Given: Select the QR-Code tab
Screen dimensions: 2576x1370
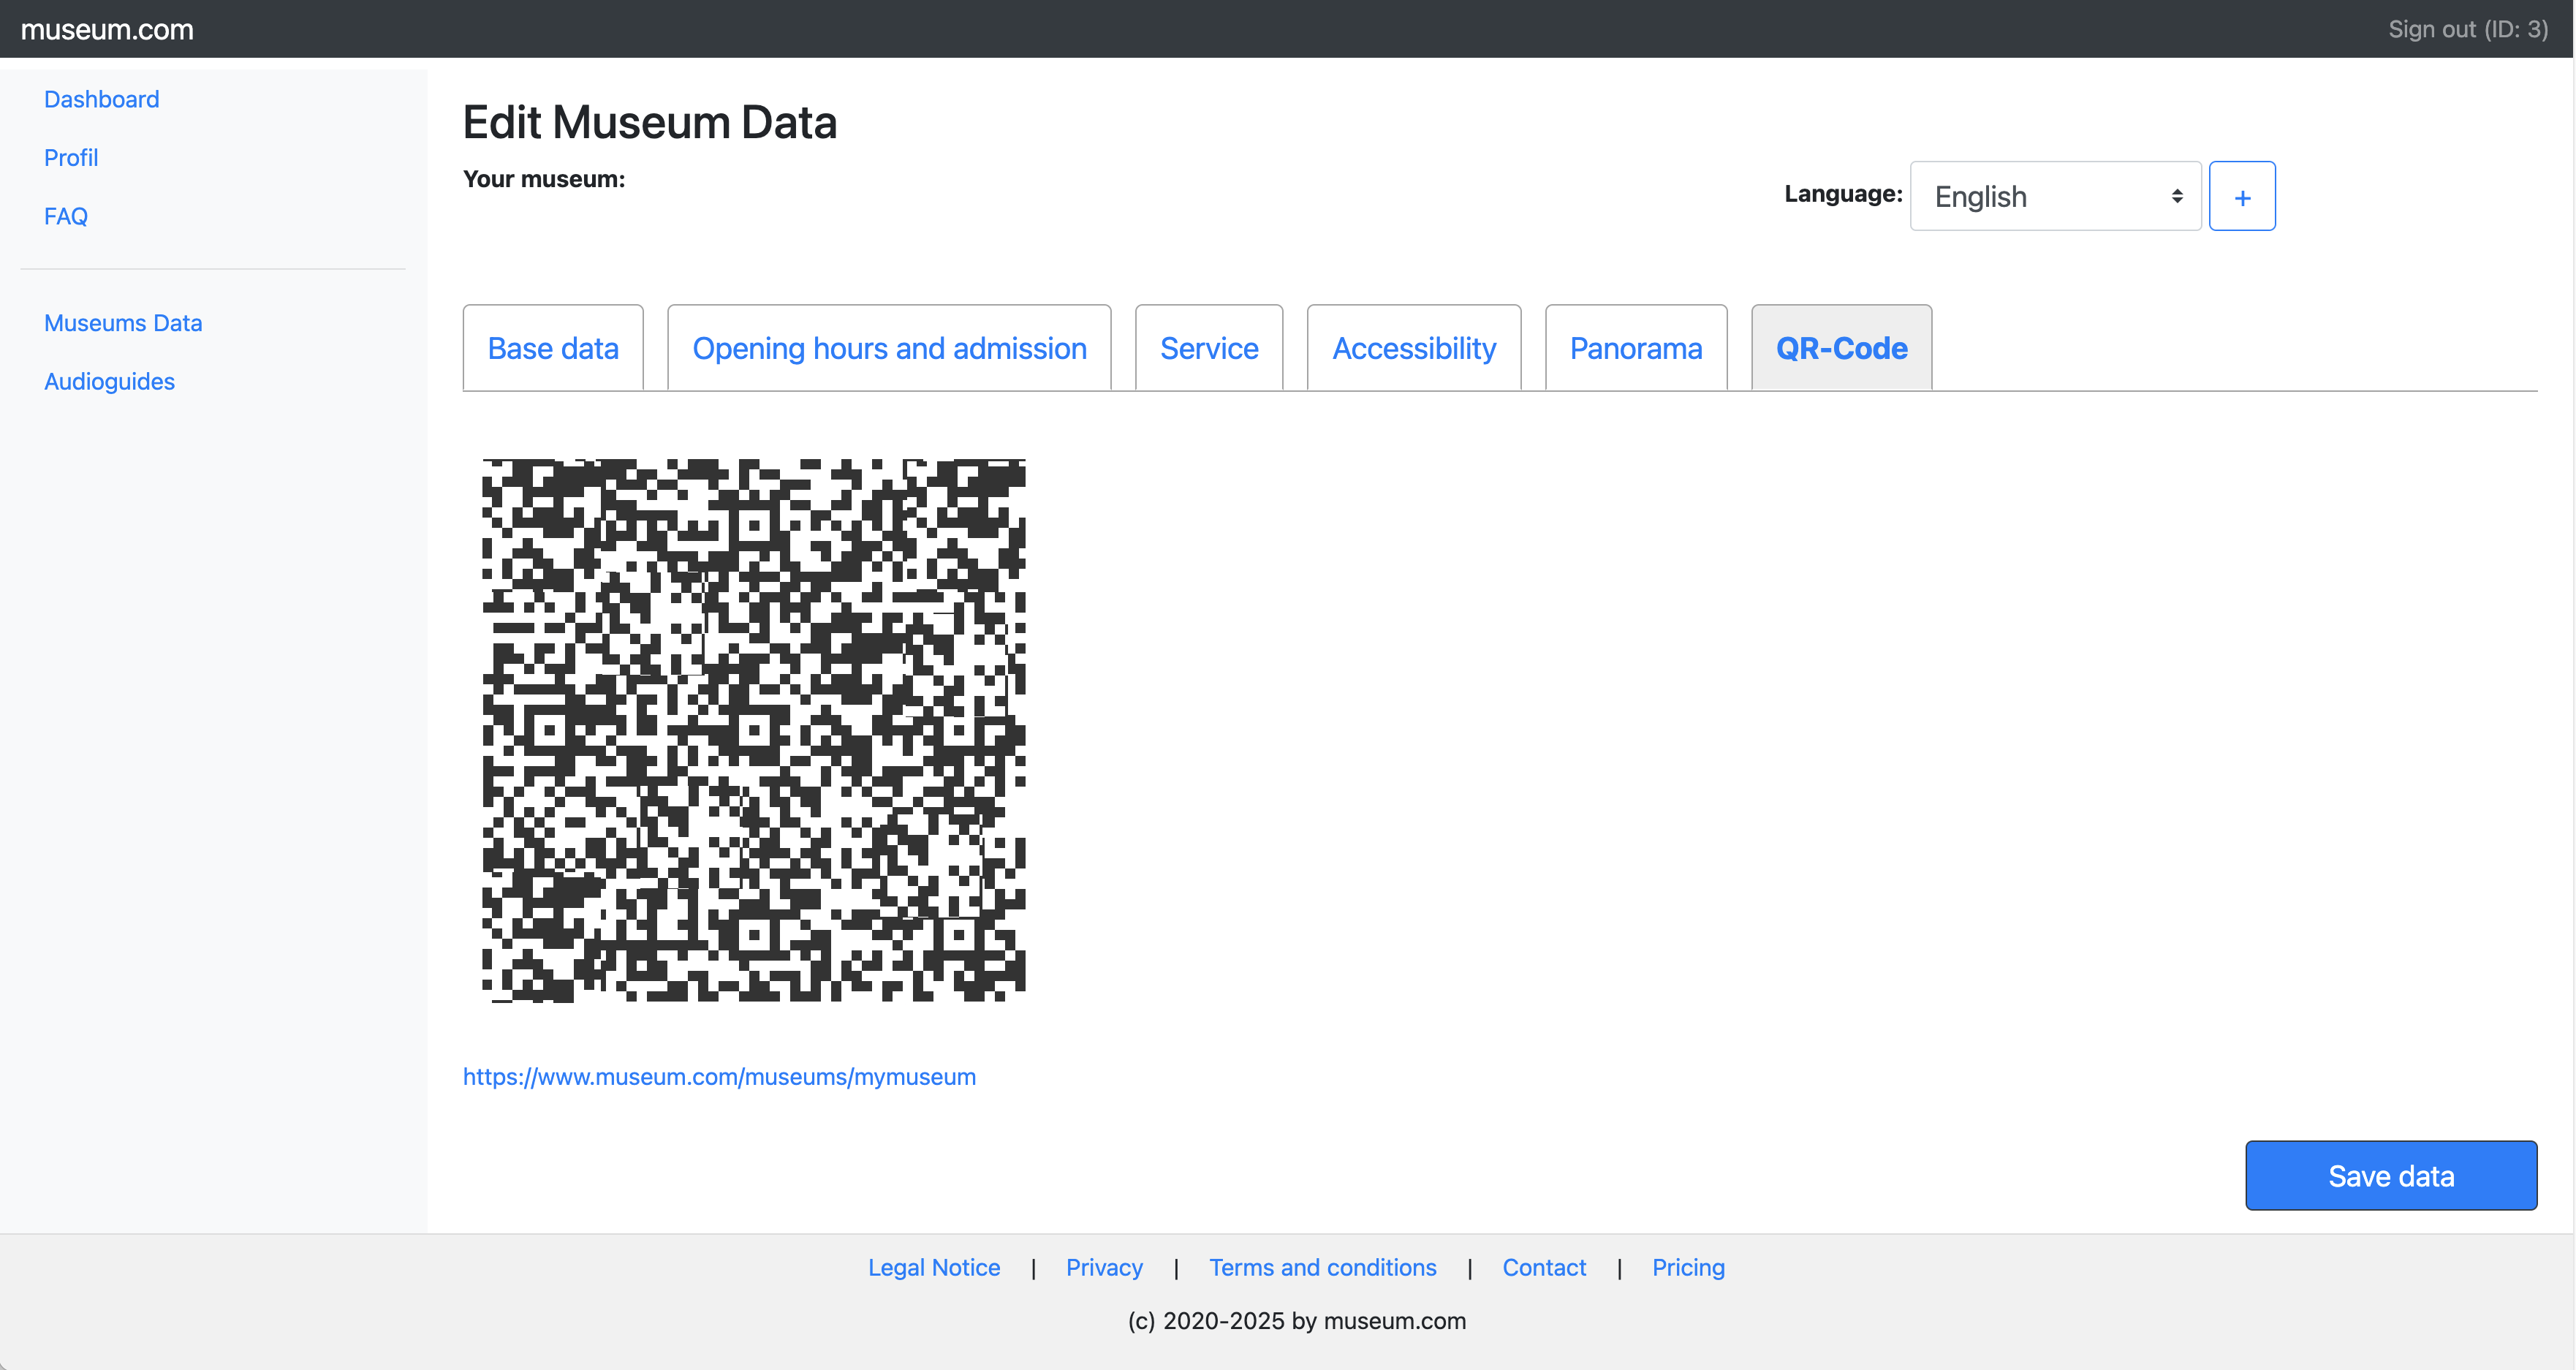Looking at the screenshot, I should click(x=1840, y=348).
